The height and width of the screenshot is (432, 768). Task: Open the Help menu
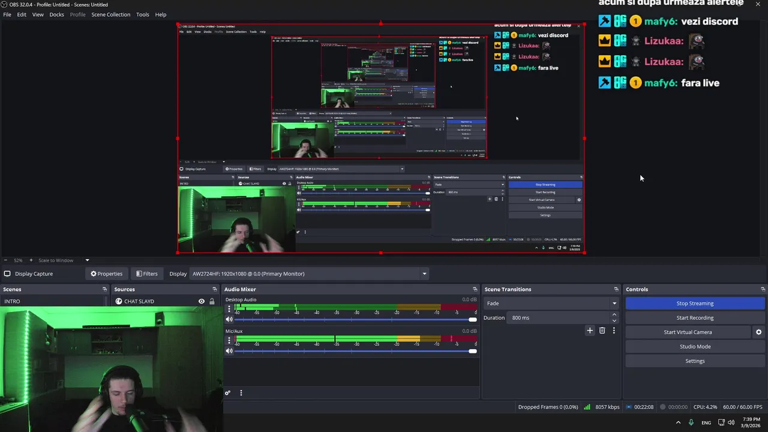(161, 14)
